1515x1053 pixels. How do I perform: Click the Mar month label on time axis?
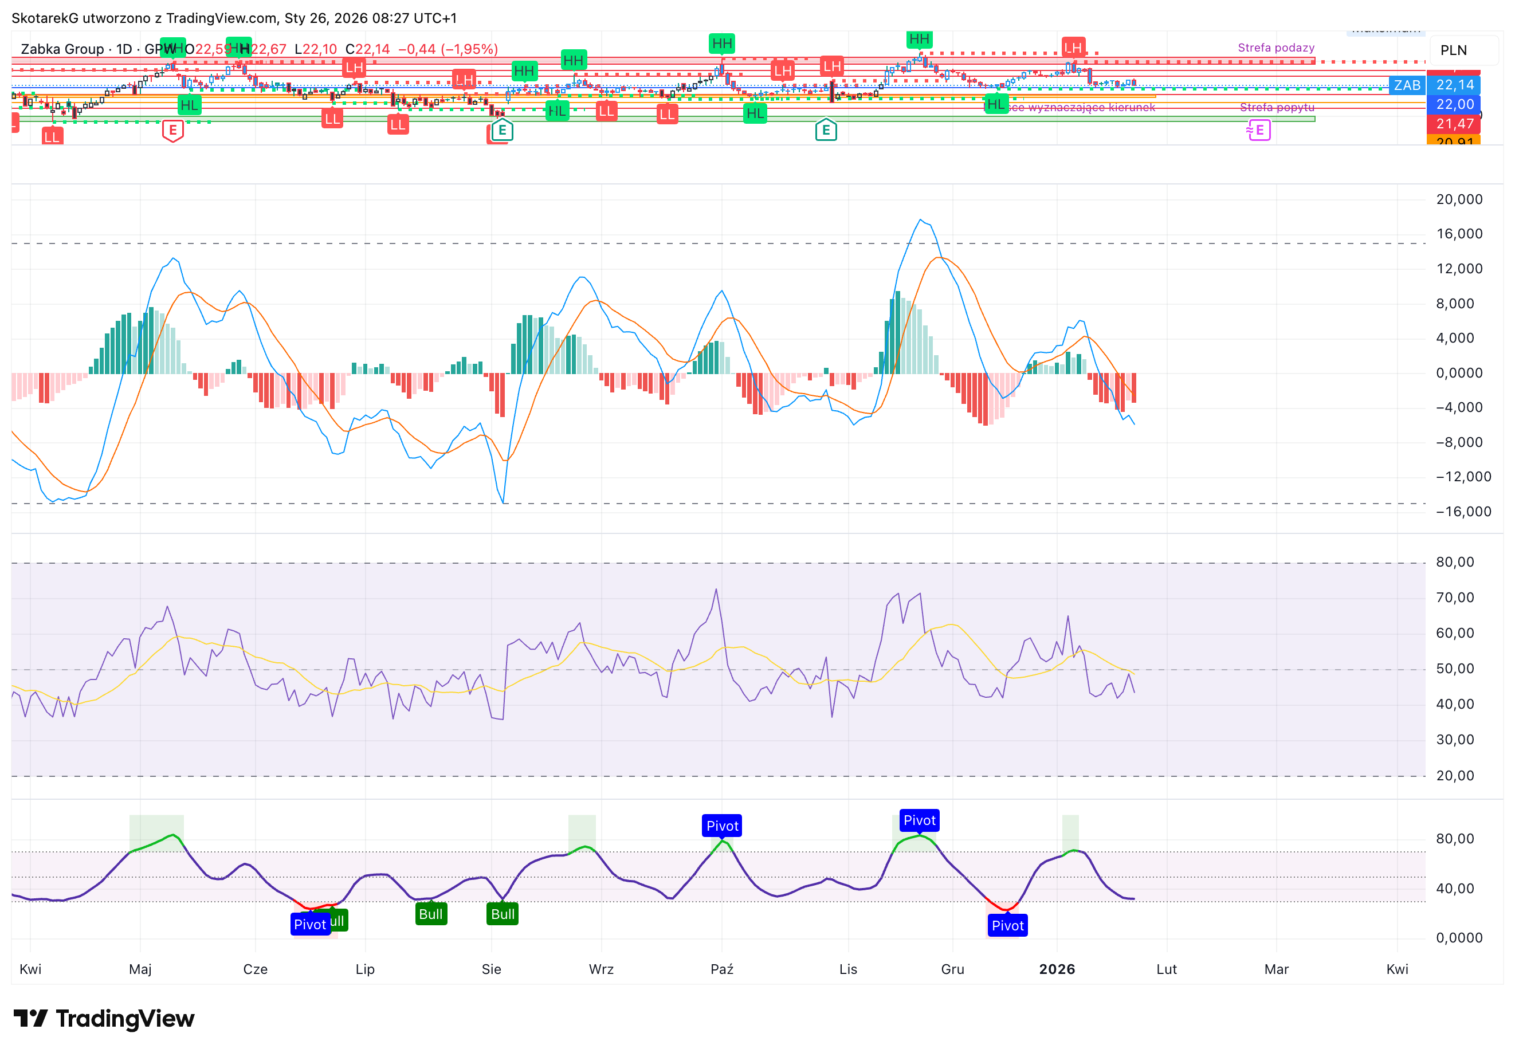click(1276, 969)
